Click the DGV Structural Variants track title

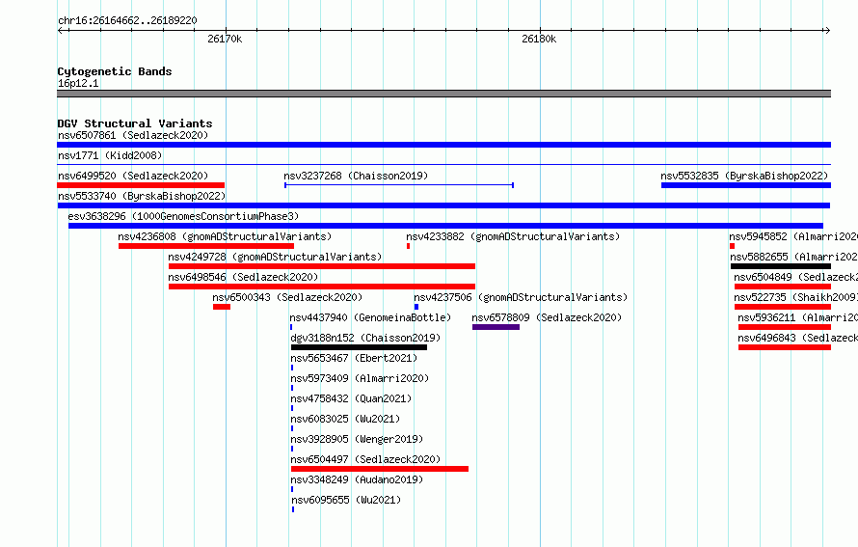point(135,123)
